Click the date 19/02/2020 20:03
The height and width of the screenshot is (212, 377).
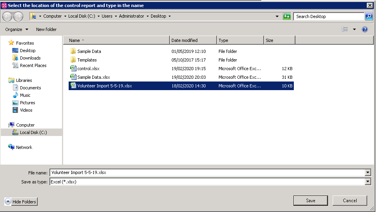pos(189,77)
